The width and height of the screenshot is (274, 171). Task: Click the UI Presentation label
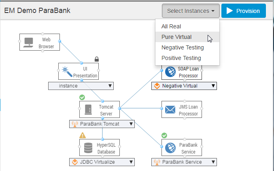click(x=85, y=72)
